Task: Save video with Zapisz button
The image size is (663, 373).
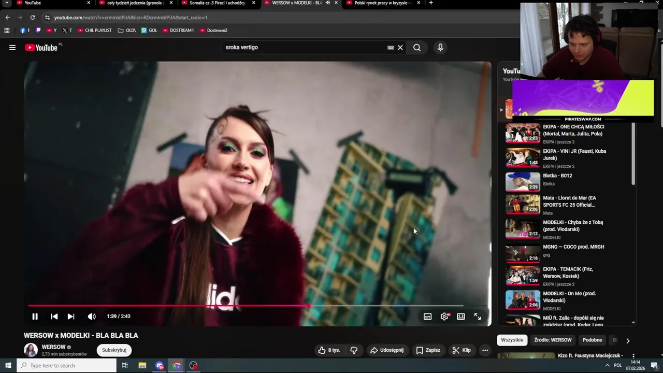Action: point(428,350)
